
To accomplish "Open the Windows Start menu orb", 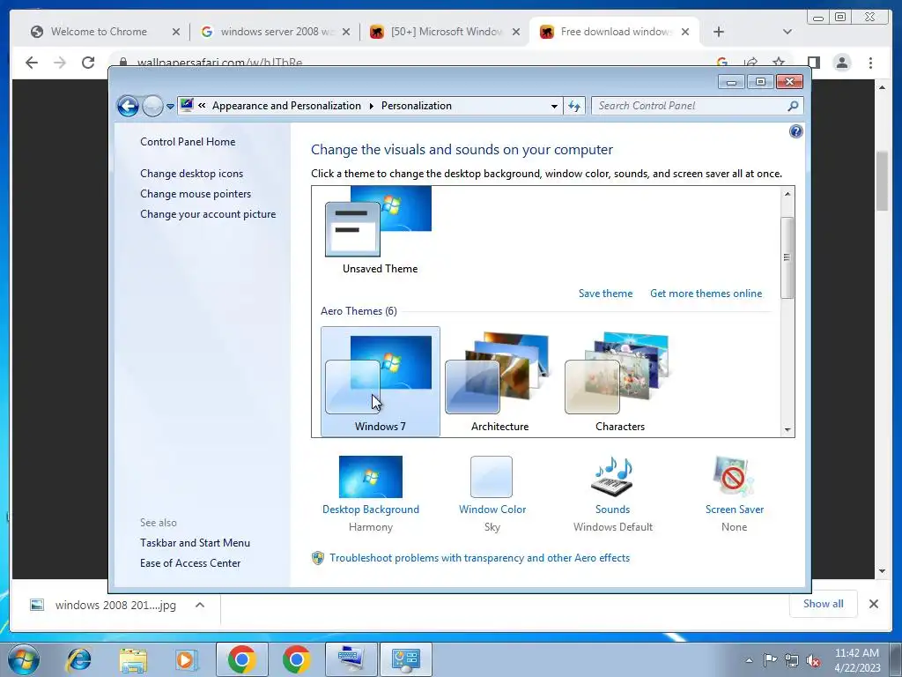I will click(24, 659).
